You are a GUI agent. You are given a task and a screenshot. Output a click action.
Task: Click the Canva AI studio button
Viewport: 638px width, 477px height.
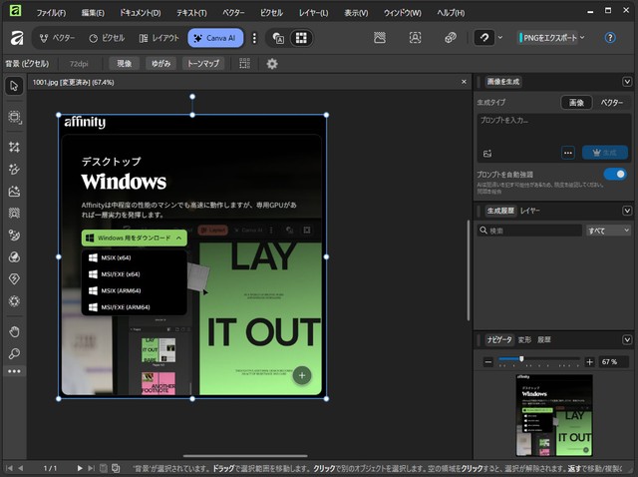tap(213, 38)
